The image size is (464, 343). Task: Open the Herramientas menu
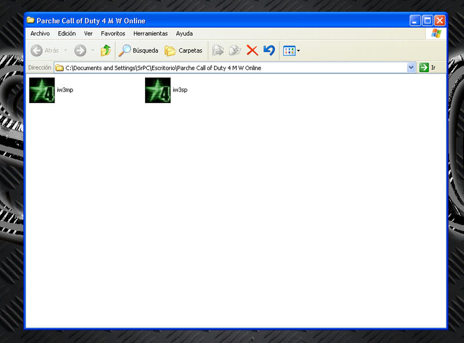(150, 34)
